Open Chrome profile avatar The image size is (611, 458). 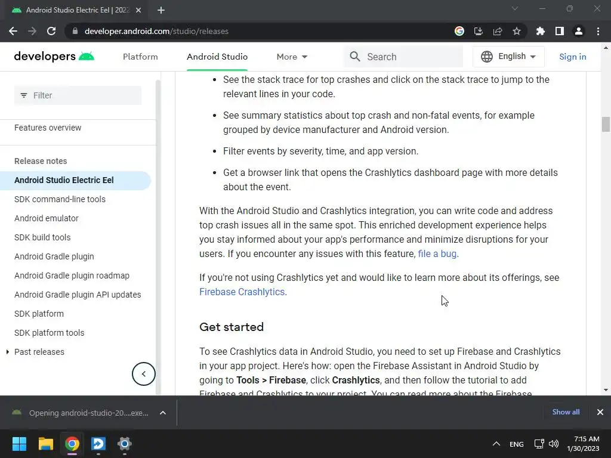[x=578, y=31]
